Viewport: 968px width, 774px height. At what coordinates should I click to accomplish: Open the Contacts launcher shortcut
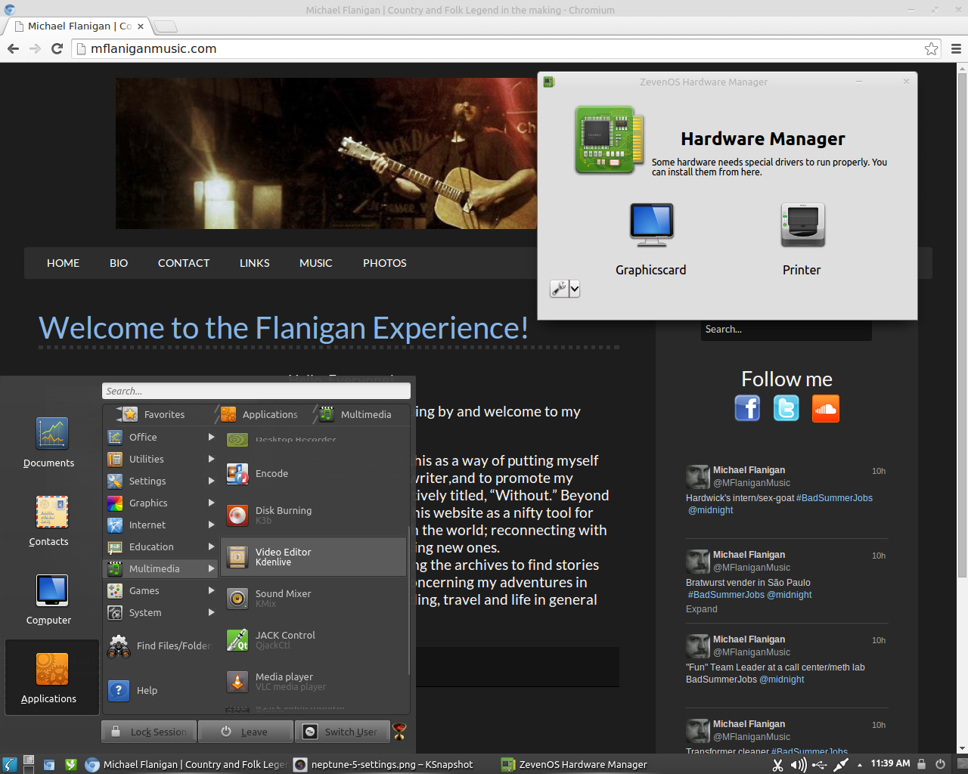click(x=49, y=521)
